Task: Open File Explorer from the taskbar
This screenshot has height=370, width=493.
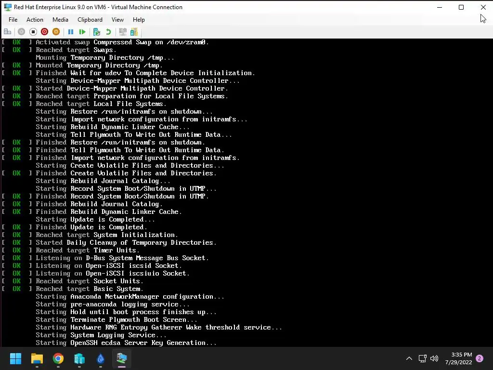Action: (37, 358)
